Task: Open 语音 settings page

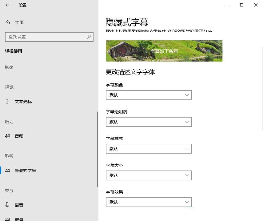Action: pos(19,205)
